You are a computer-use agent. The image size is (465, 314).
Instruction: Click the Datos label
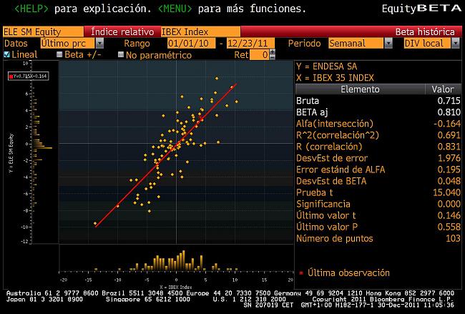coord(16,44)
